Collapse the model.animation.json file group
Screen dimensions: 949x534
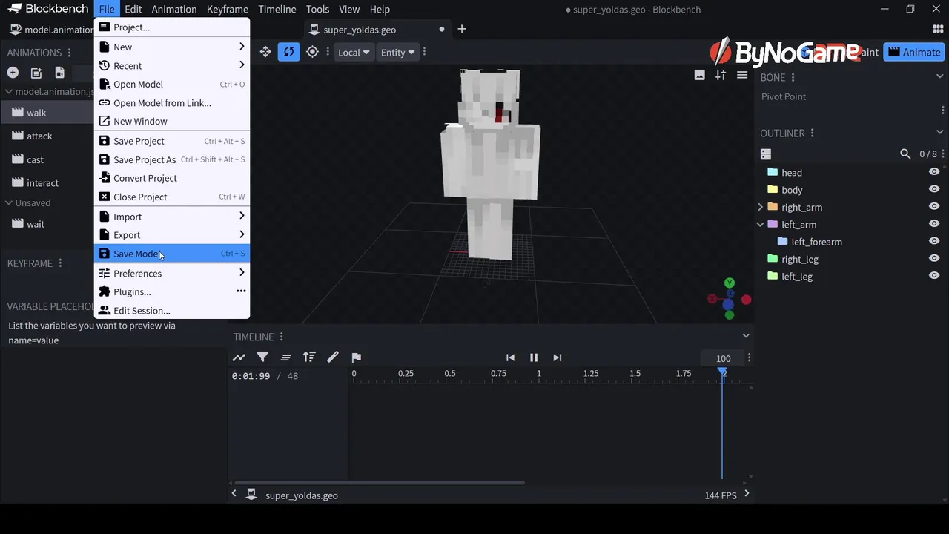(x=9, y=92)
